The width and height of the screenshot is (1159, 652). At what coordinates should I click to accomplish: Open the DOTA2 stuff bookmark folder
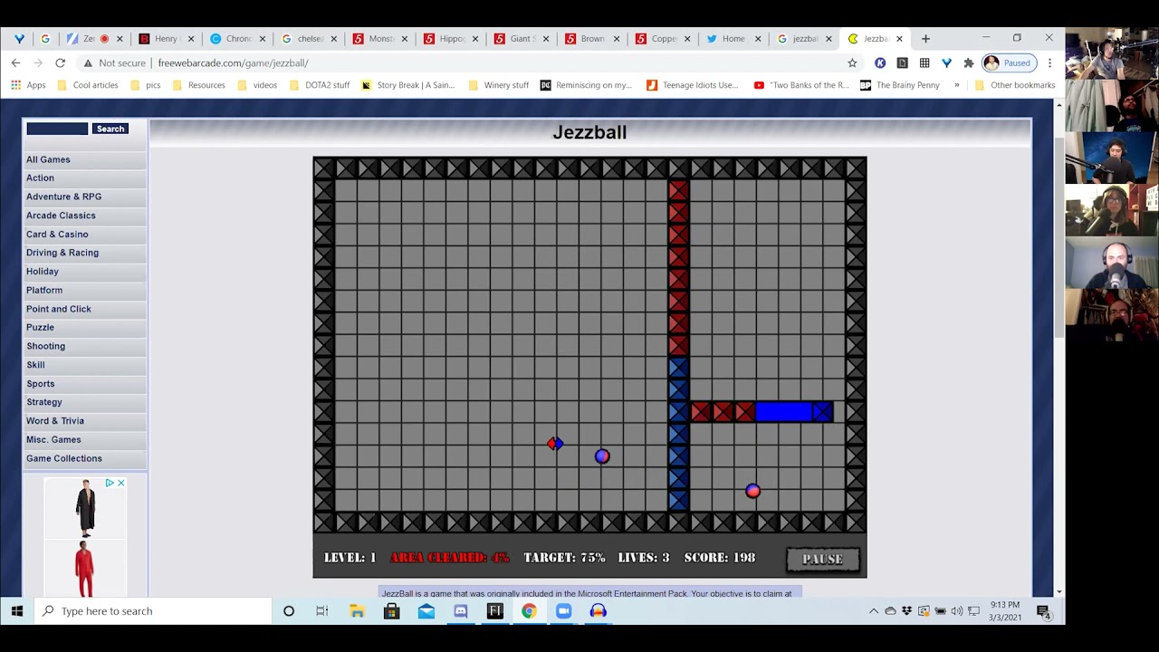320,85
